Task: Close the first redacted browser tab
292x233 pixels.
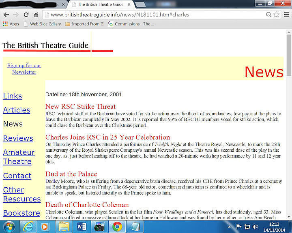Action: click(x=63, y=4)
